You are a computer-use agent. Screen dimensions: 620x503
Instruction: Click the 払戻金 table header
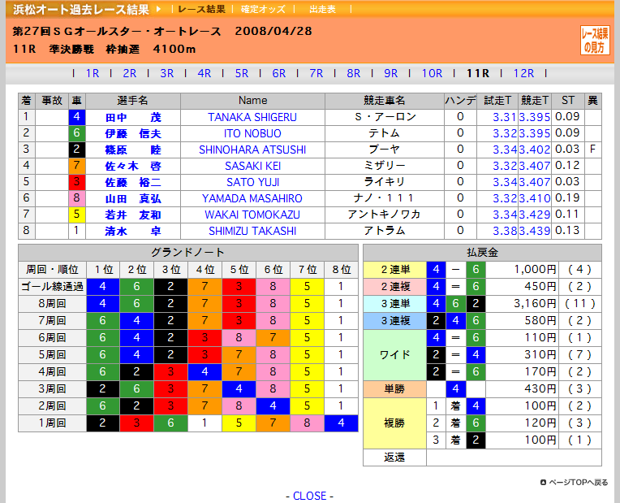482,252
